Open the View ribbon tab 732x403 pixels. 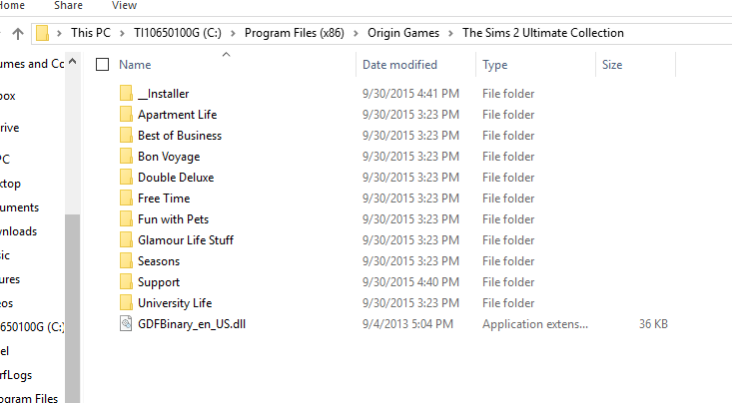tap(124, 6)
